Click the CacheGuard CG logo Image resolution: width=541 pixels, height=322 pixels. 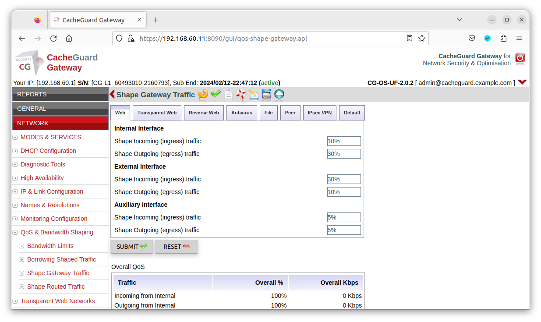point(29,62)
